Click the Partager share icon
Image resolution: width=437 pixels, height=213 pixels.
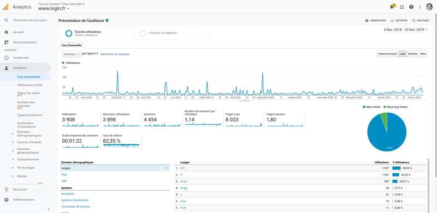click(414, 21)
